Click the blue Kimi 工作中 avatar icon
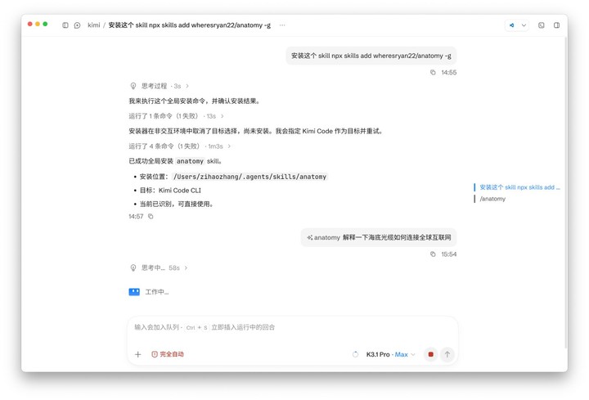 (x=134, y=292)
